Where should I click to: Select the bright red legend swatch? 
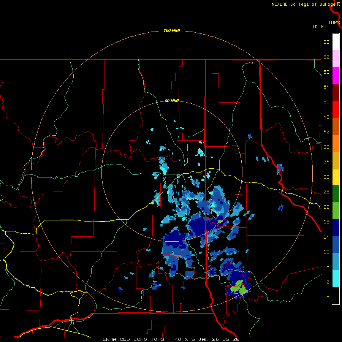click(336, 109)
